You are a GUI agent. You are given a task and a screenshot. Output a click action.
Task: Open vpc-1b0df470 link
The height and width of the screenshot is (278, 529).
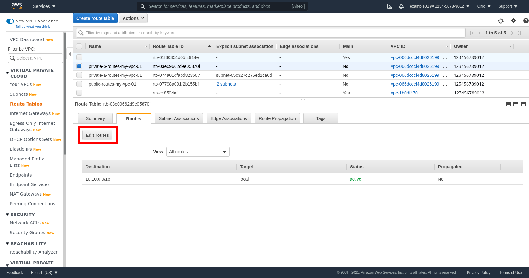click(x=404, y=93)
